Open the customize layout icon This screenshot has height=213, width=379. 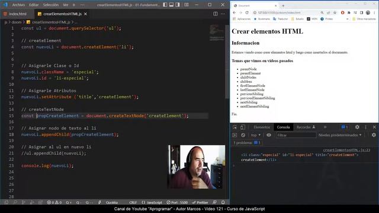(x=187, y=5)
